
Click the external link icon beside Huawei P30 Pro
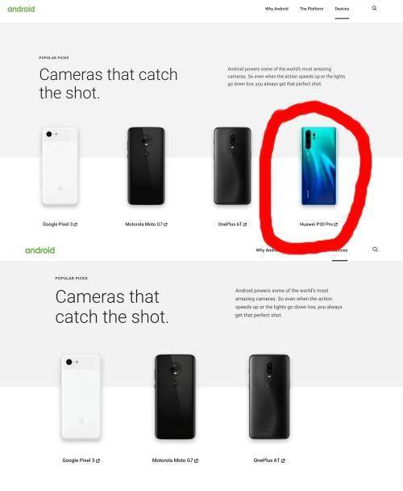click(x=336, y=225)
